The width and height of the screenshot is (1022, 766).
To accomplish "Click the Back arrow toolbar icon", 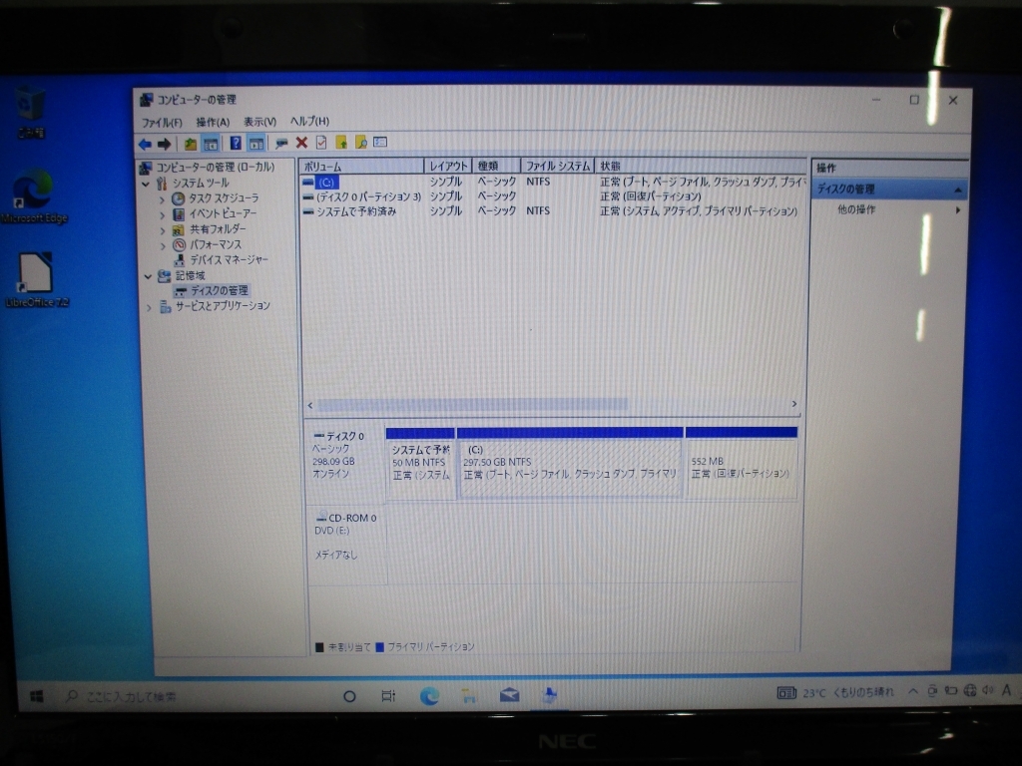I will [145, 144].
